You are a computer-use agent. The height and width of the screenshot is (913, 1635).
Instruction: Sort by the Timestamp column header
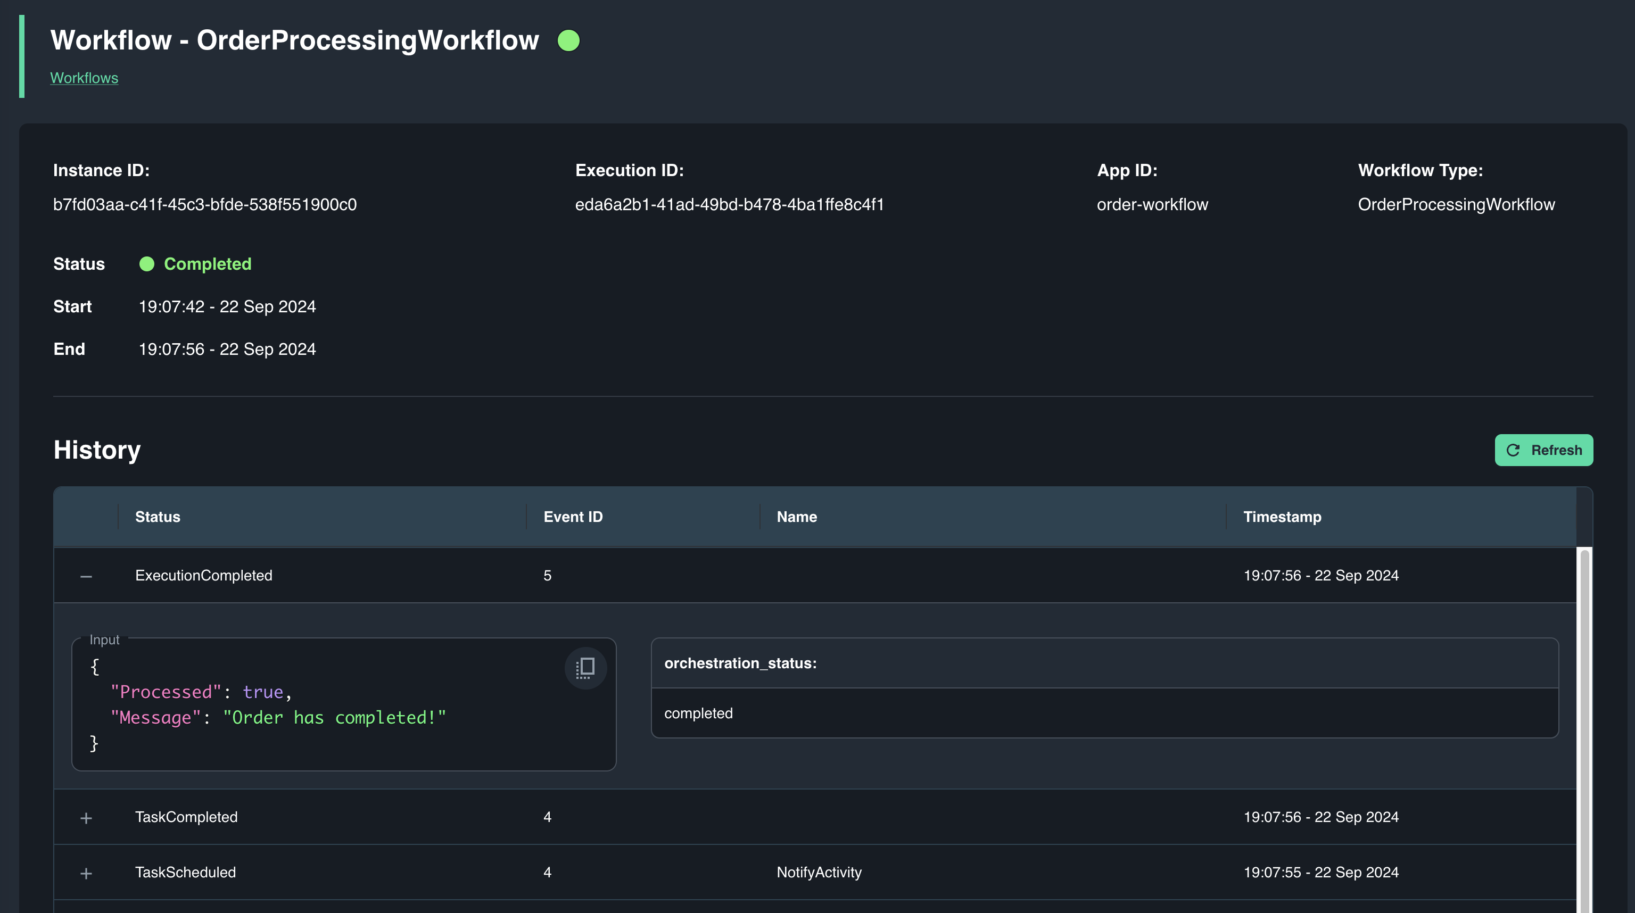click(1282, 517)
